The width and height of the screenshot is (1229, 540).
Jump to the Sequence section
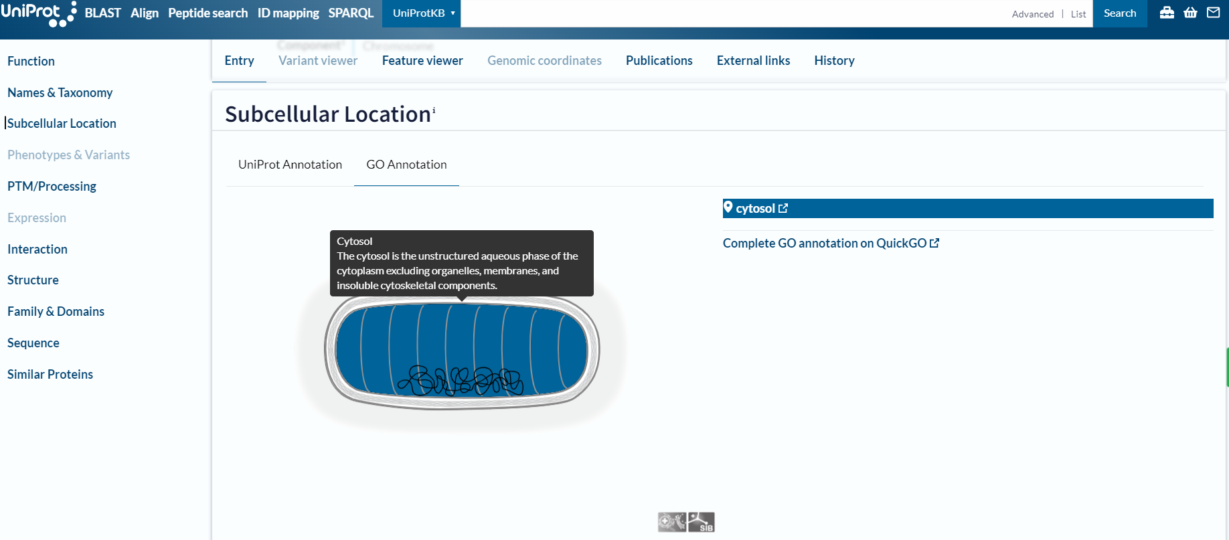tap(33, 343)
